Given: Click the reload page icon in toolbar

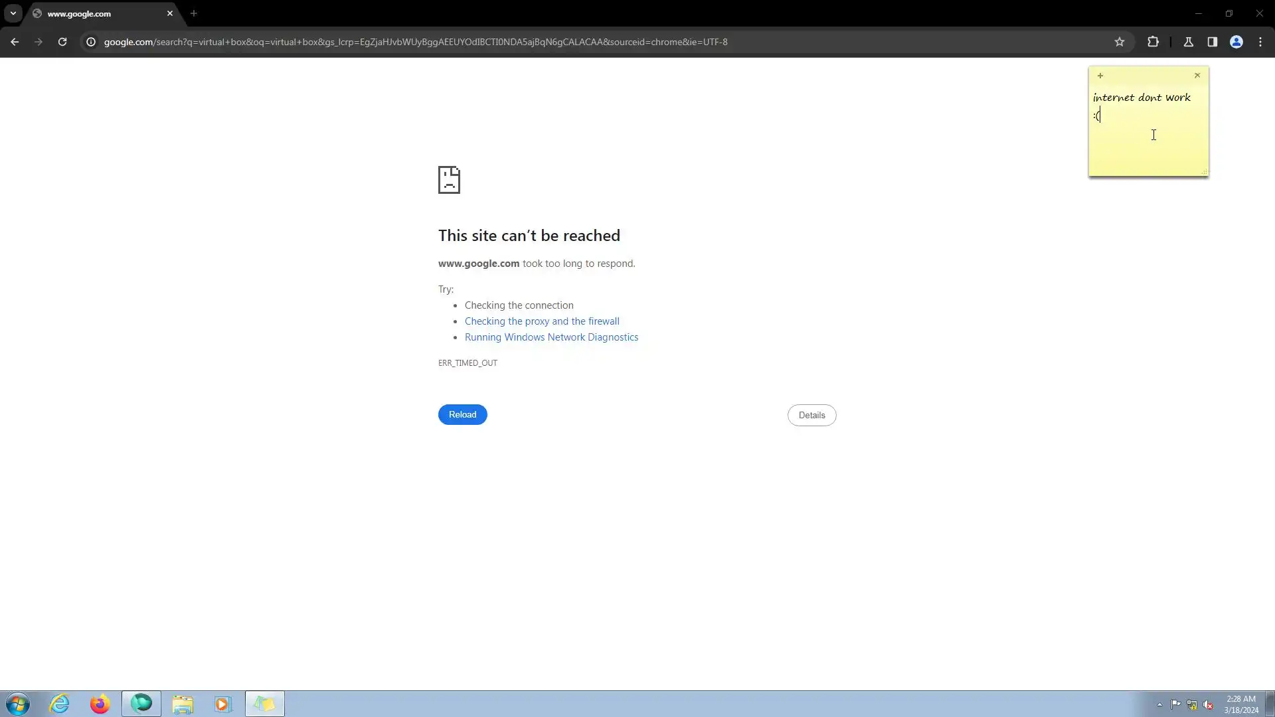Looking at the screenshot, I should 62,42.
